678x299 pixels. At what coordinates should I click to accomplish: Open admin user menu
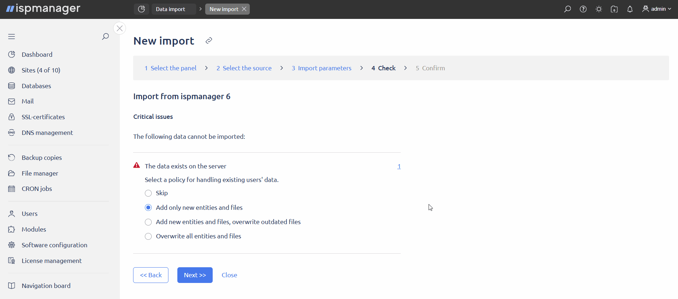[657, 9]
